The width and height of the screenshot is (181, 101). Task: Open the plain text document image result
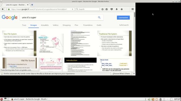pos(80,43)
